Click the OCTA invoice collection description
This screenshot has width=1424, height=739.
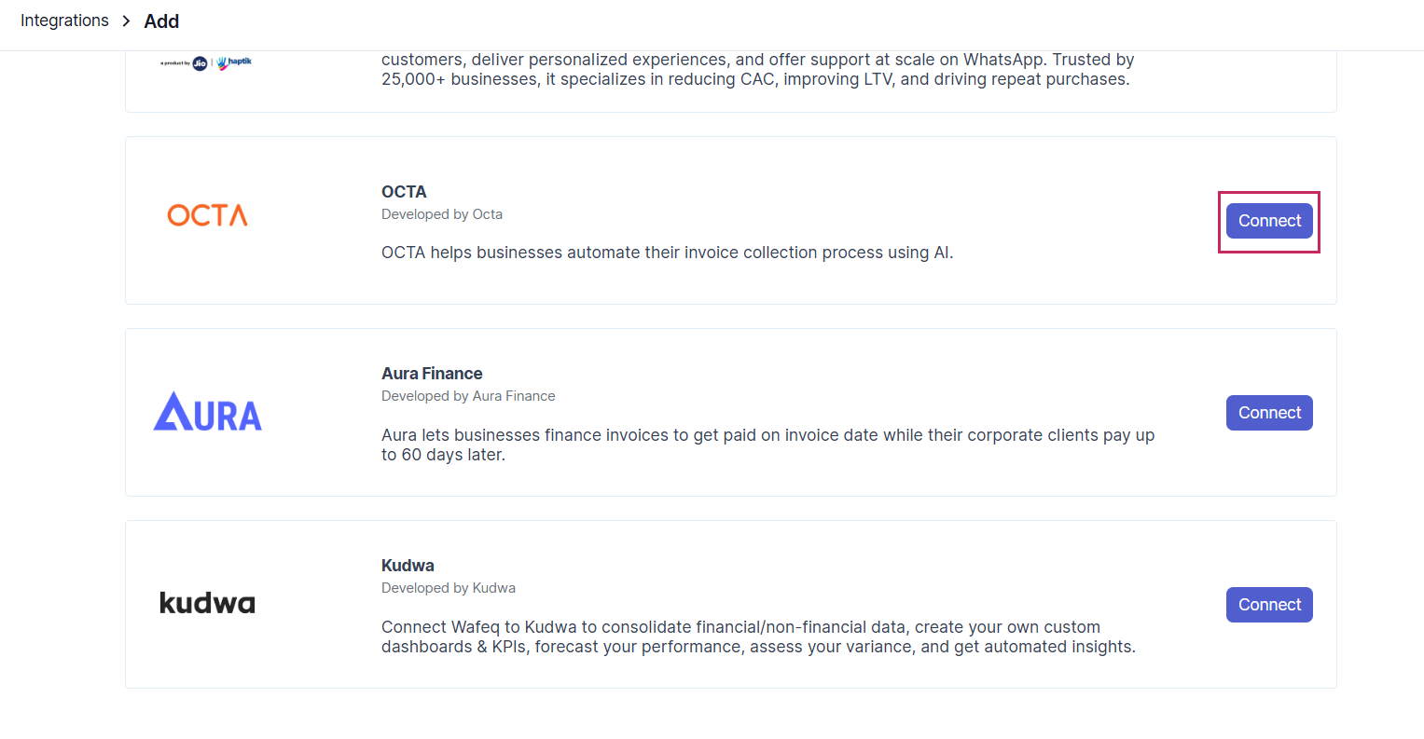[667, 253]
